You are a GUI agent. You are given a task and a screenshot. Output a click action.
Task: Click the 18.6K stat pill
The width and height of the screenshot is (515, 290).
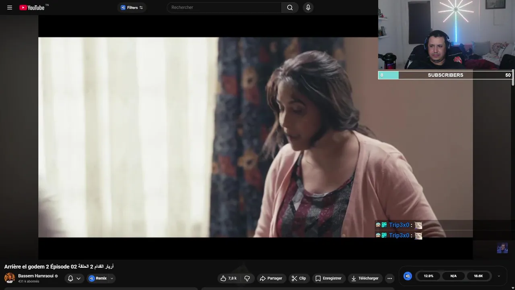click(x=478, y=276)
